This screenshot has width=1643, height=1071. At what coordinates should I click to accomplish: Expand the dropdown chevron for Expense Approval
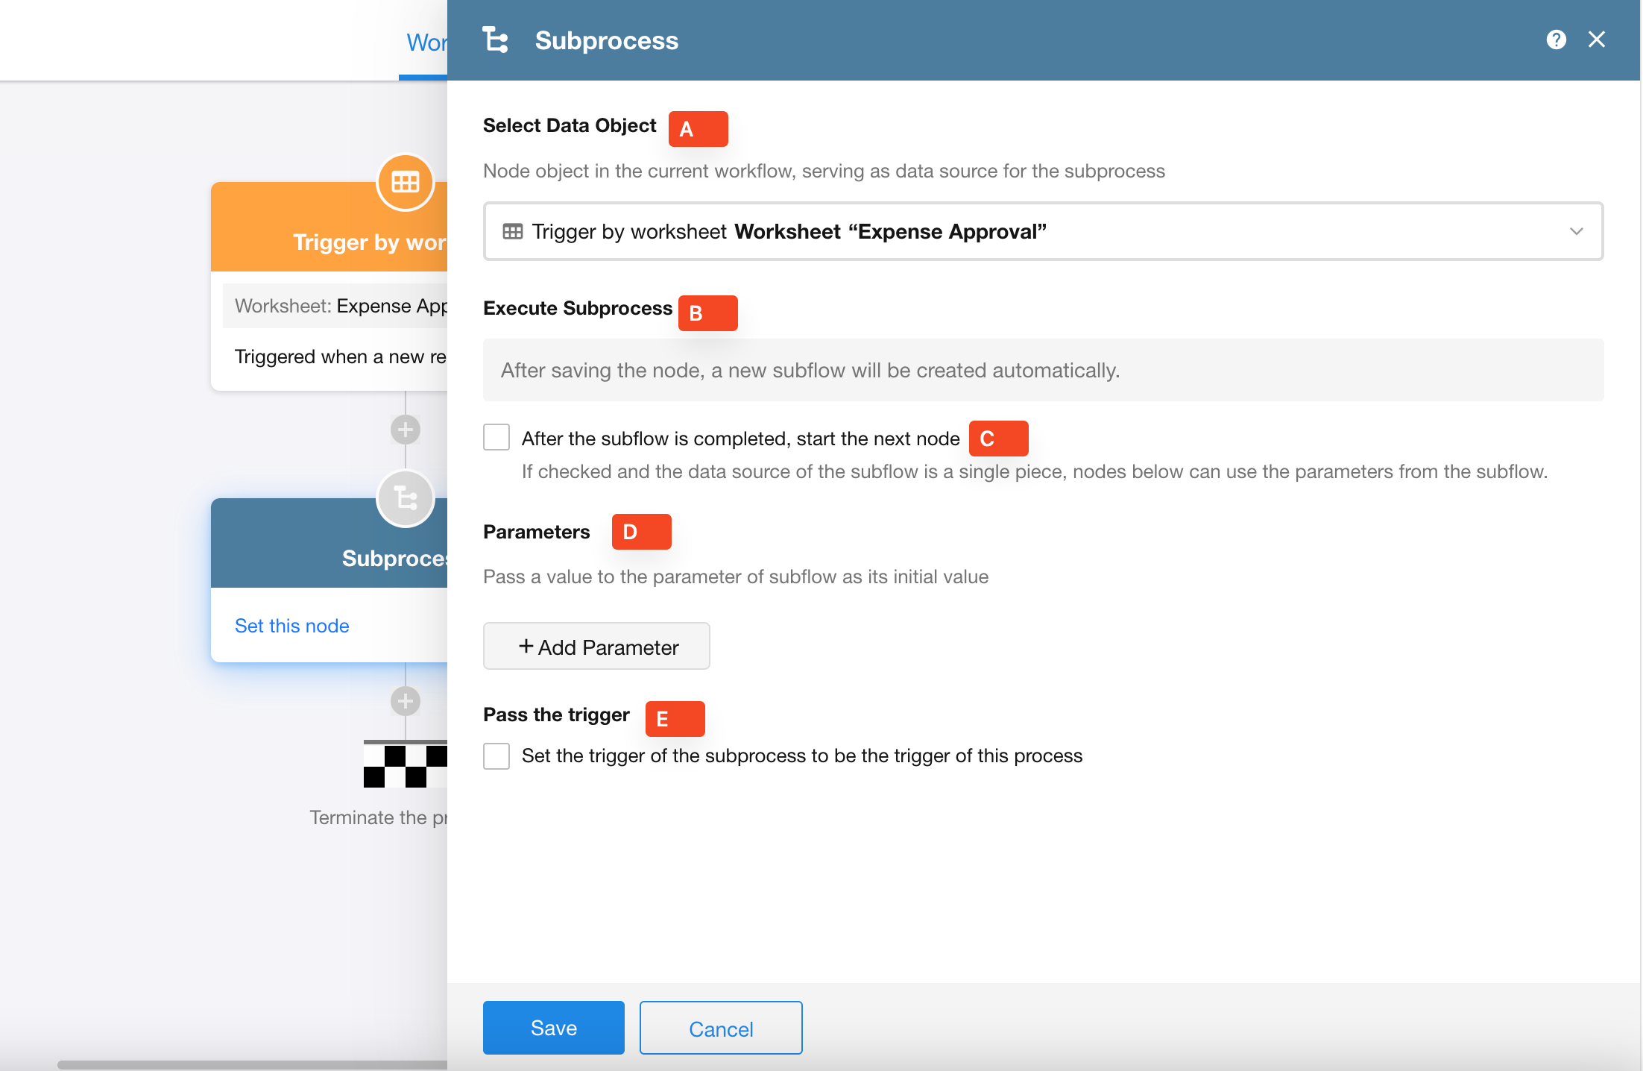pos(1576,231)
